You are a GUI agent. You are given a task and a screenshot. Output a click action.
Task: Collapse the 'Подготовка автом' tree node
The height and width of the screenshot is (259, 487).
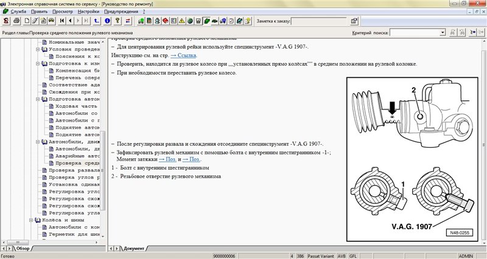(x=38, y=99)
